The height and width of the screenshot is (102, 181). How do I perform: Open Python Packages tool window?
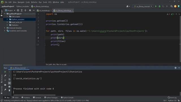pos(51,97)
